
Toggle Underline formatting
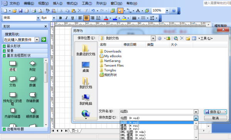tap(72, 18)
